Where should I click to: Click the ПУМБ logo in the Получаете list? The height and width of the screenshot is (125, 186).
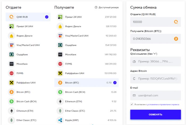[60, 64]
